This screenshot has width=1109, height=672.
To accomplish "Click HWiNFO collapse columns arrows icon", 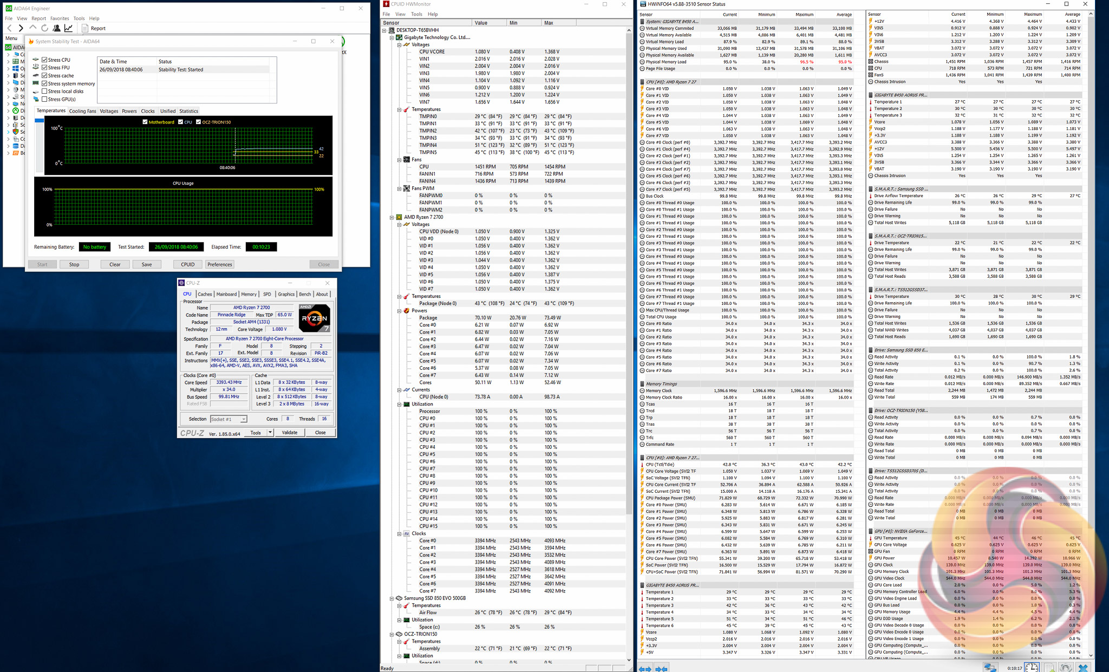I will [662, 669].
